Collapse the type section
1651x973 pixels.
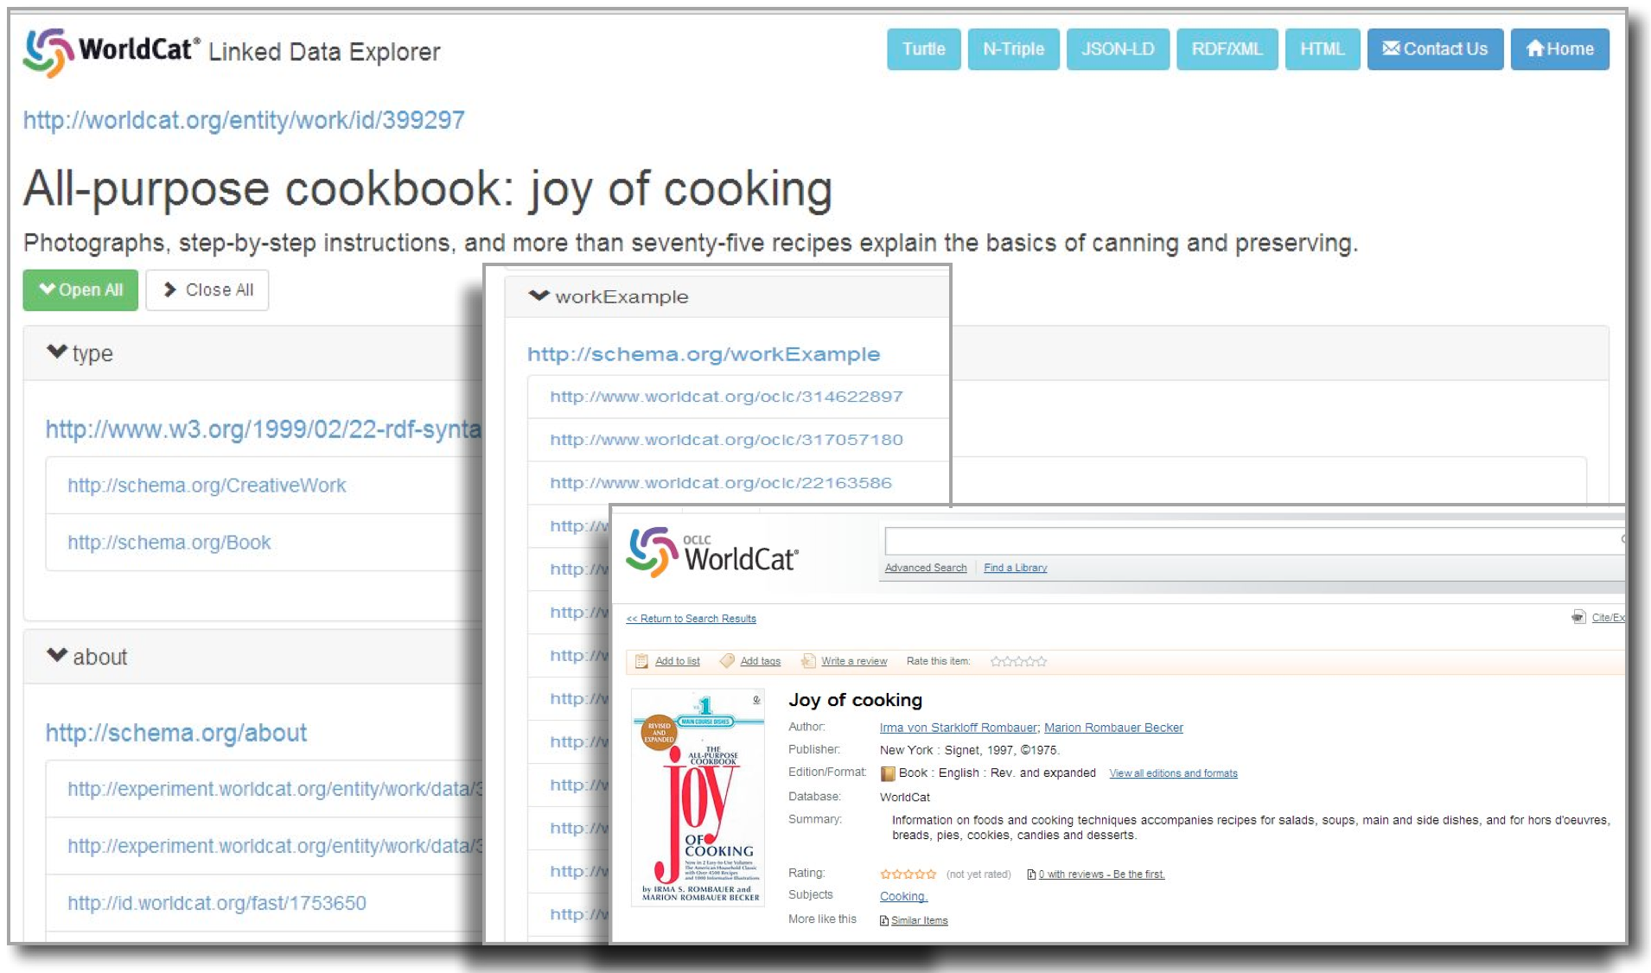pyautogui.click(x=57, y=353)
